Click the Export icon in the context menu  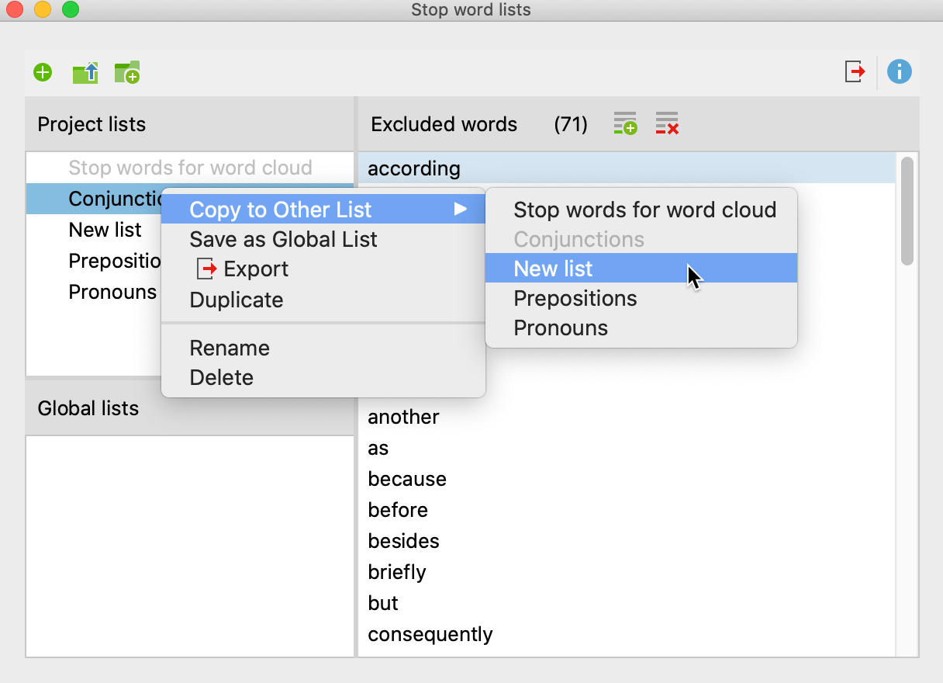pos(256,269)
